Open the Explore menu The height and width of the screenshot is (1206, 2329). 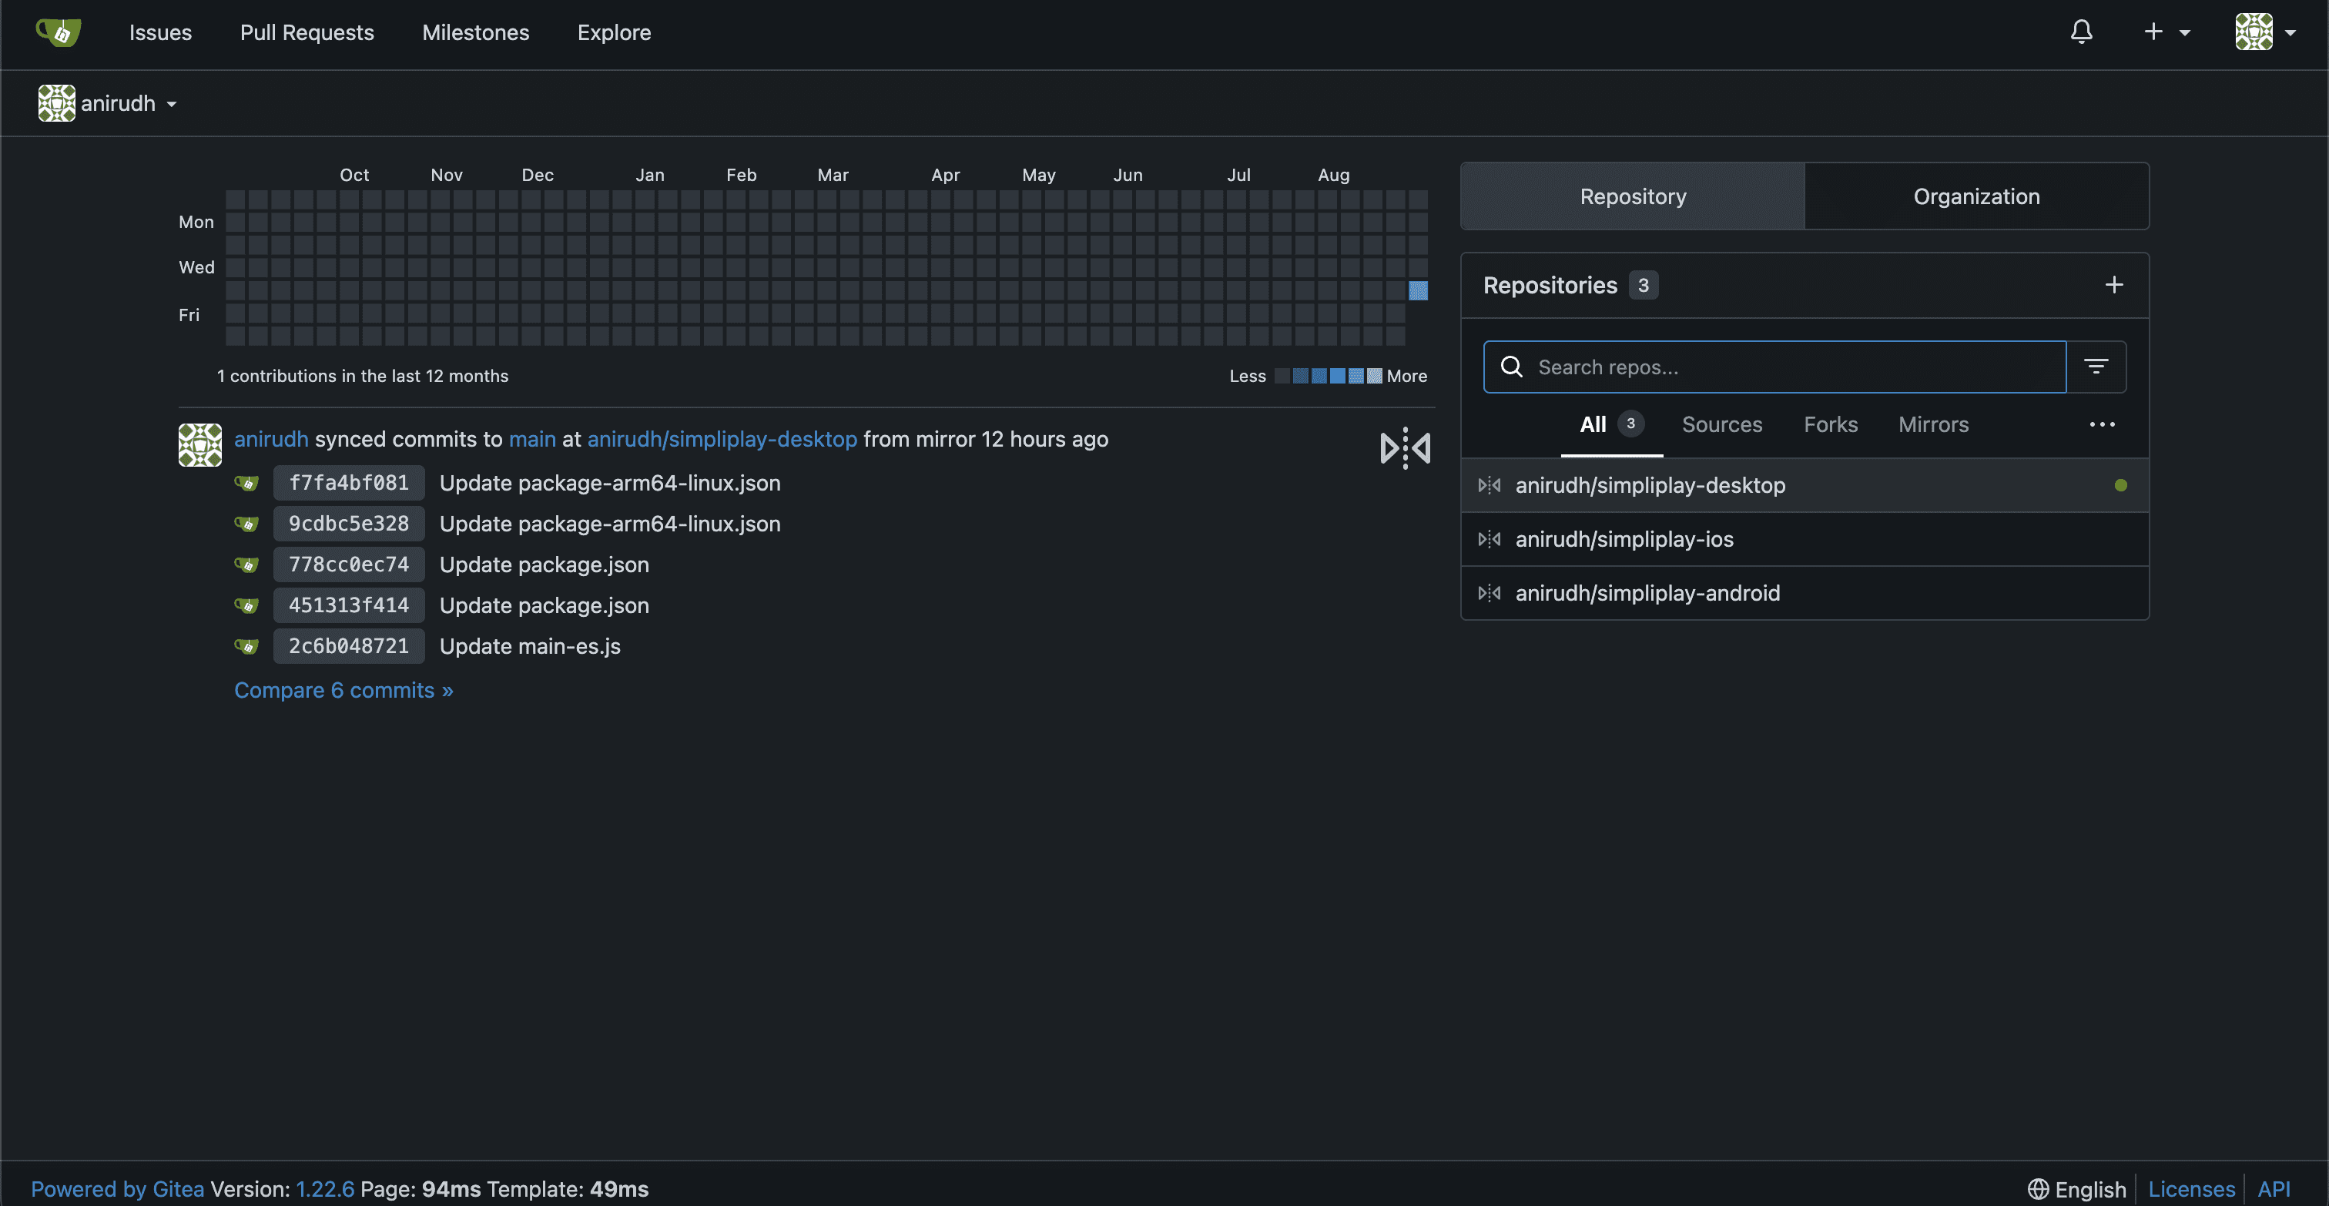point(614,32)
